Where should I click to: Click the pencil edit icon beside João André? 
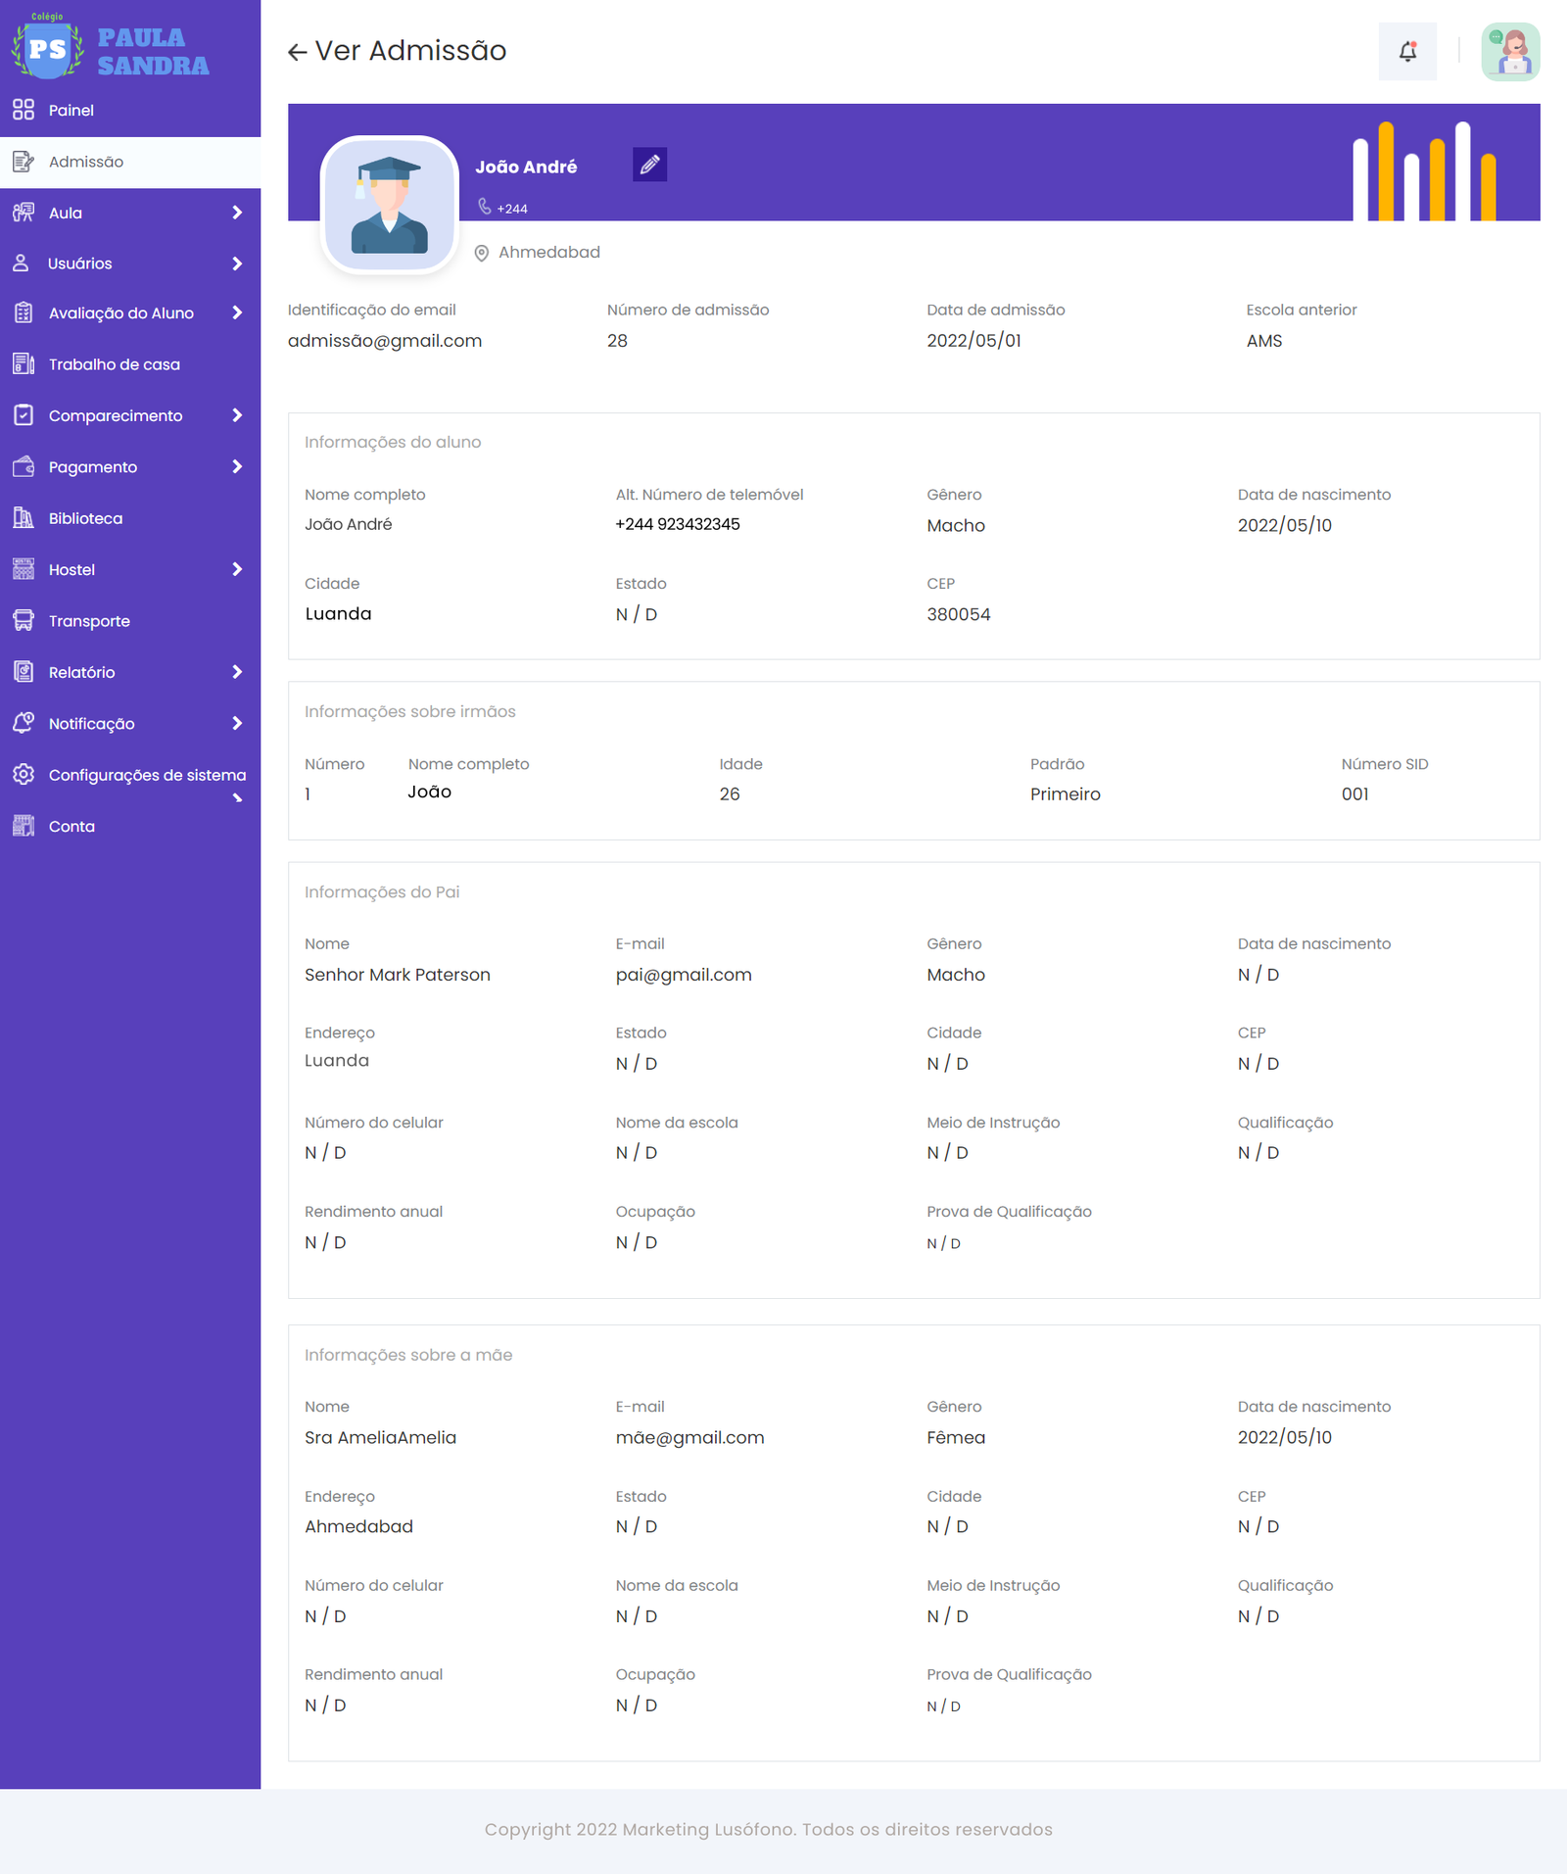(x=649, y=166)
